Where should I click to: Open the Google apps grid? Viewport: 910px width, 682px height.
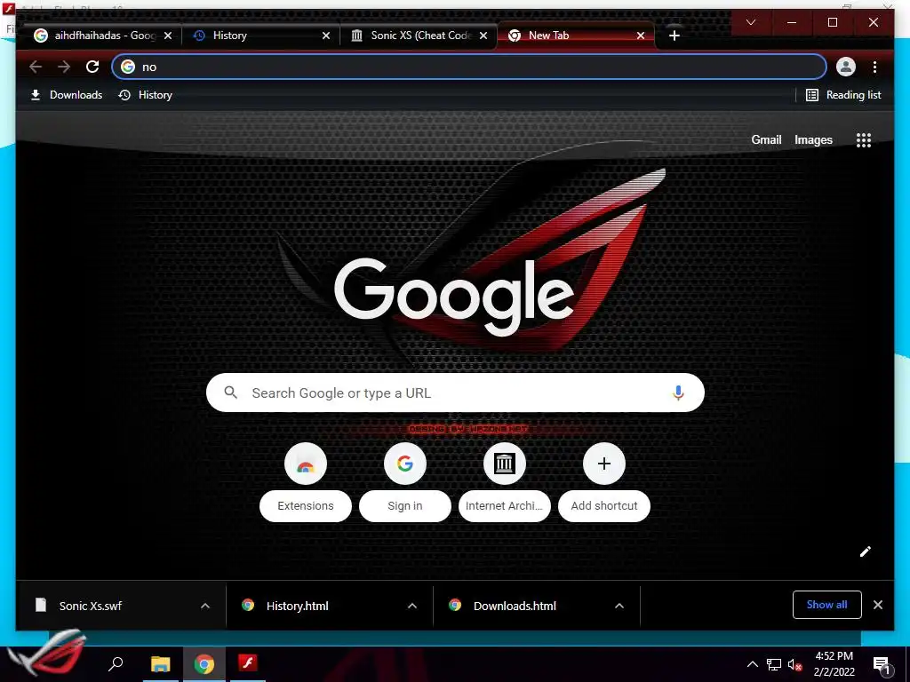pos(864,139)
